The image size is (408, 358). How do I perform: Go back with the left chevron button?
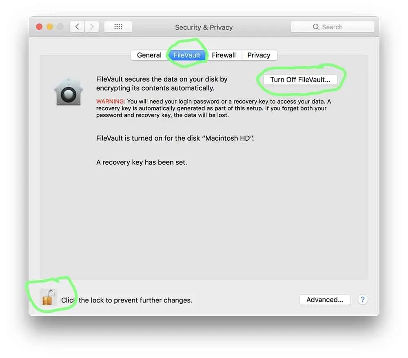click(77, 27)
